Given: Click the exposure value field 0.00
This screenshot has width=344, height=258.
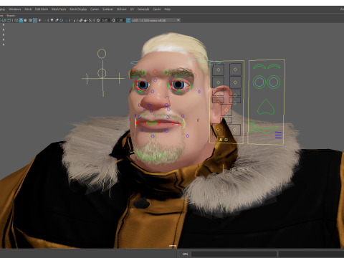Looking at the screenshot, I should click(105, 20).
